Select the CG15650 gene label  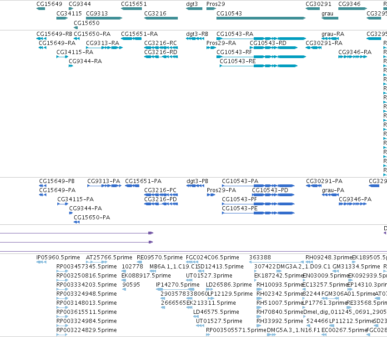point(86,23)
